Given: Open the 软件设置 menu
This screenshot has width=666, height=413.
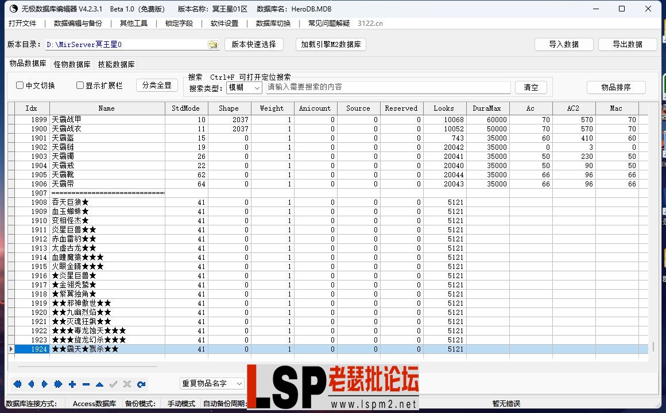Looking at the screenshot, I should coord(224,24).
